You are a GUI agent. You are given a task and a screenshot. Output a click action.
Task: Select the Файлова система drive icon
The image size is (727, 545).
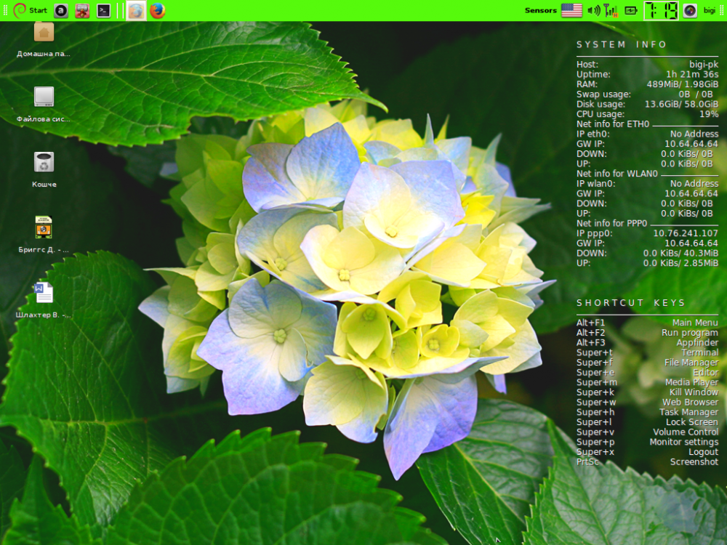pyautogui.click(x=44, y=104)
